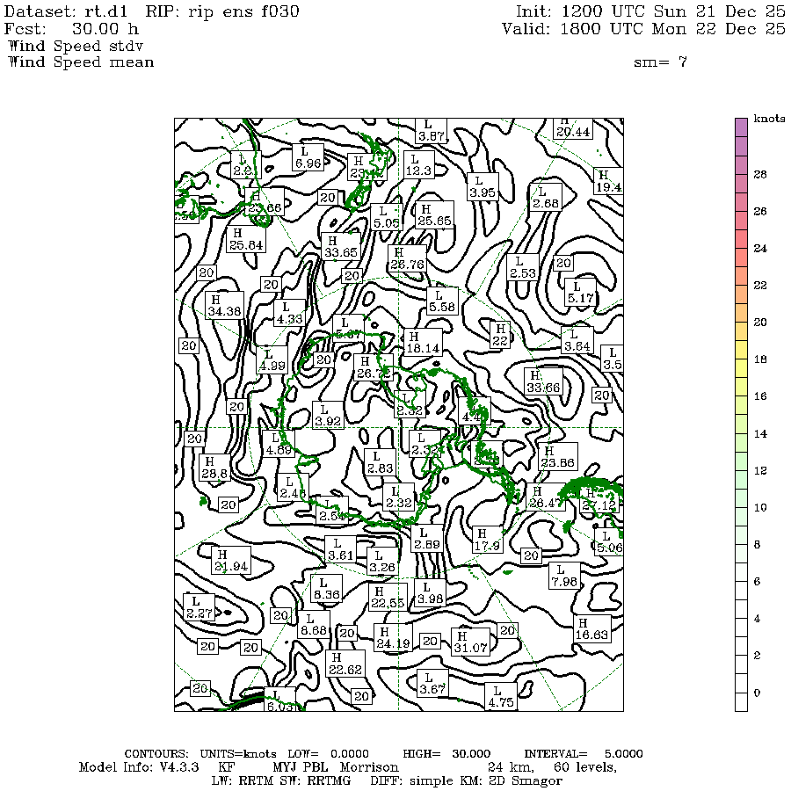Click the 'Dataset: rt.d1' header text
The image size is (791, 791).
coord(66,11)
